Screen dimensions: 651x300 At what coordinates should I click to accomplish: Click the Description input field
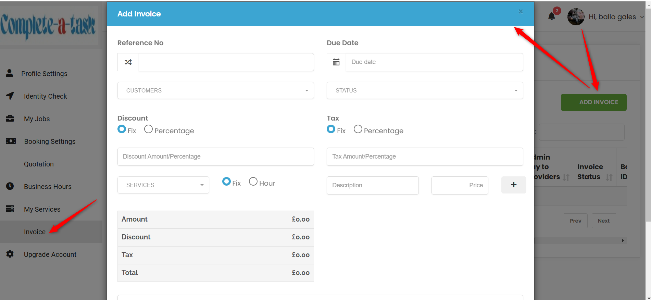point(373,185)
